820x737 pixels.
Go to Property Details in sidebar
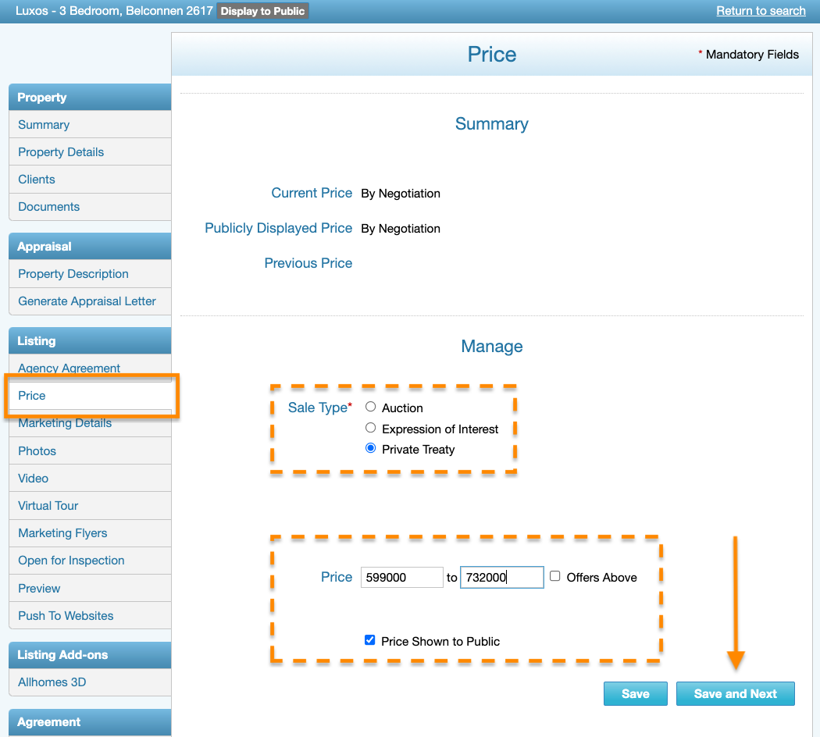point(61,152)
